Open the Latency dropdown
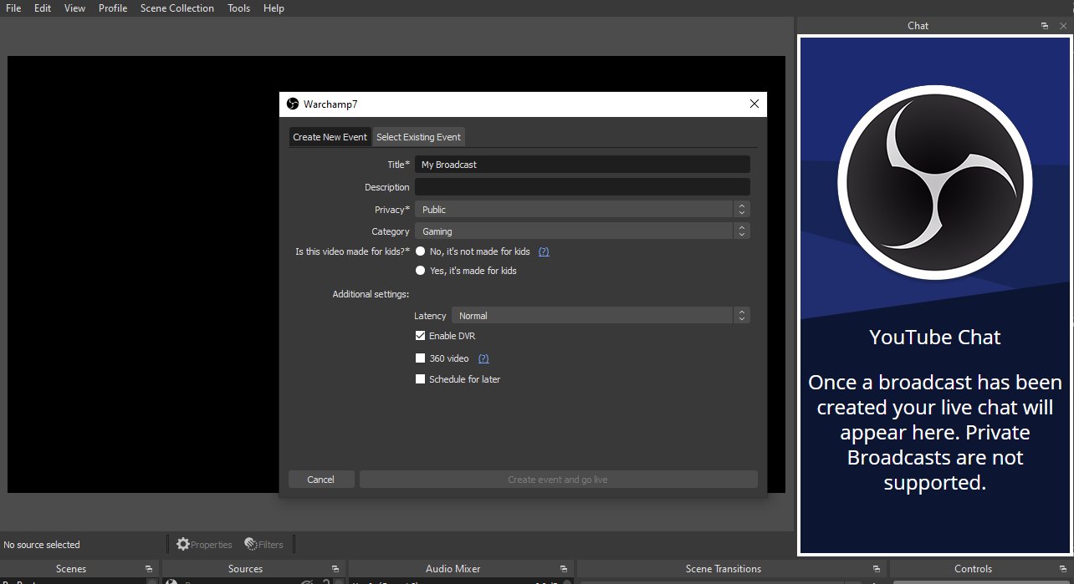Image resolution: width=1074 pixels, height=584 pixels. [x=601, y=316]
